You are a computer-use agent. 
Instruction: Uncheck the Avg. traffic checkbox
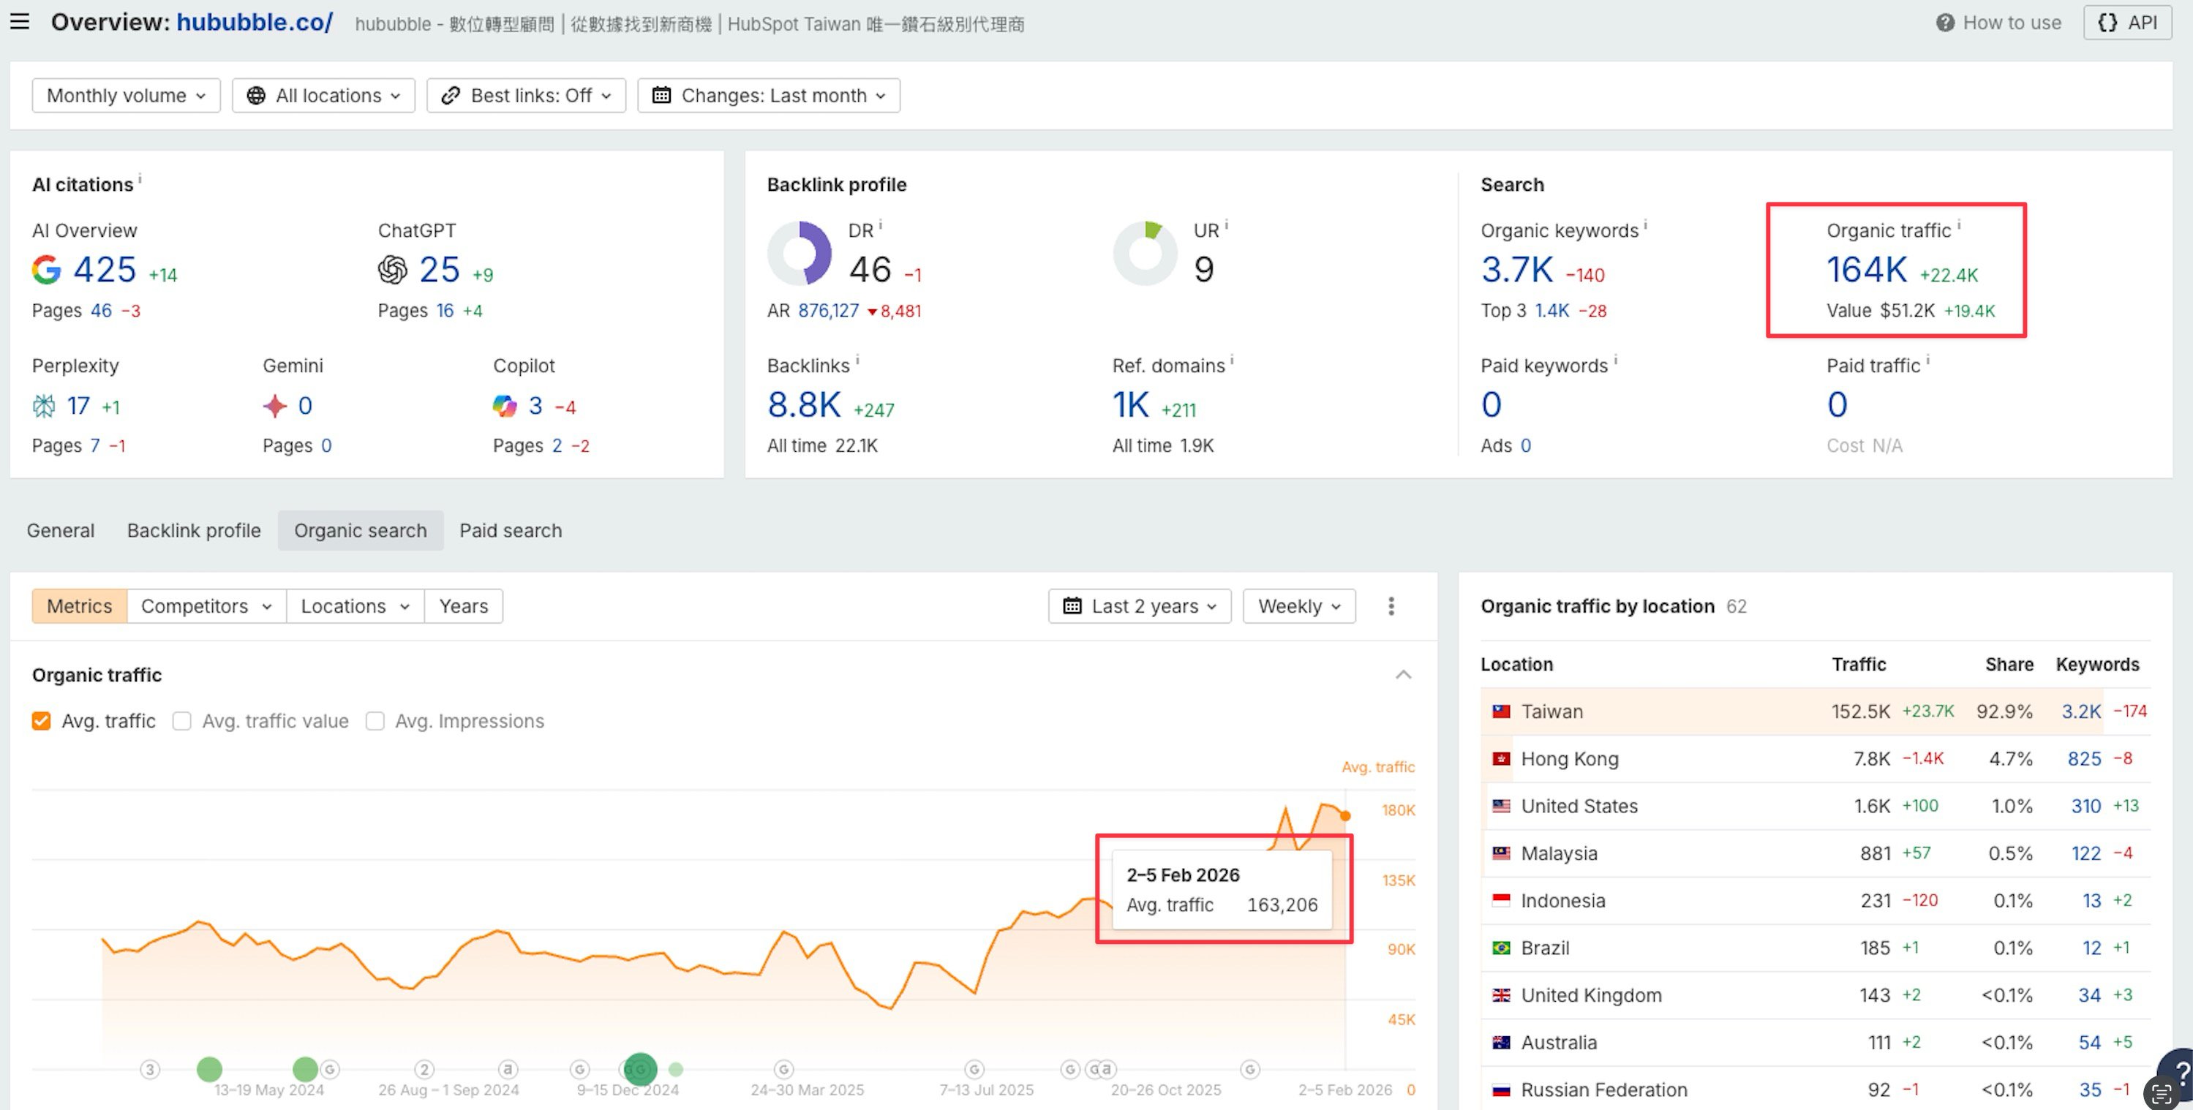click(x=41, y=720)
